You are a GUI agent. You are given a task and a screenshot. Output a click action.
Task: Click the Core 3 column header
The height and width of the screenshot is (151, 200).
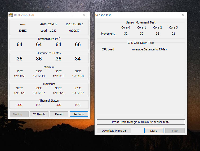click(173, 27)
